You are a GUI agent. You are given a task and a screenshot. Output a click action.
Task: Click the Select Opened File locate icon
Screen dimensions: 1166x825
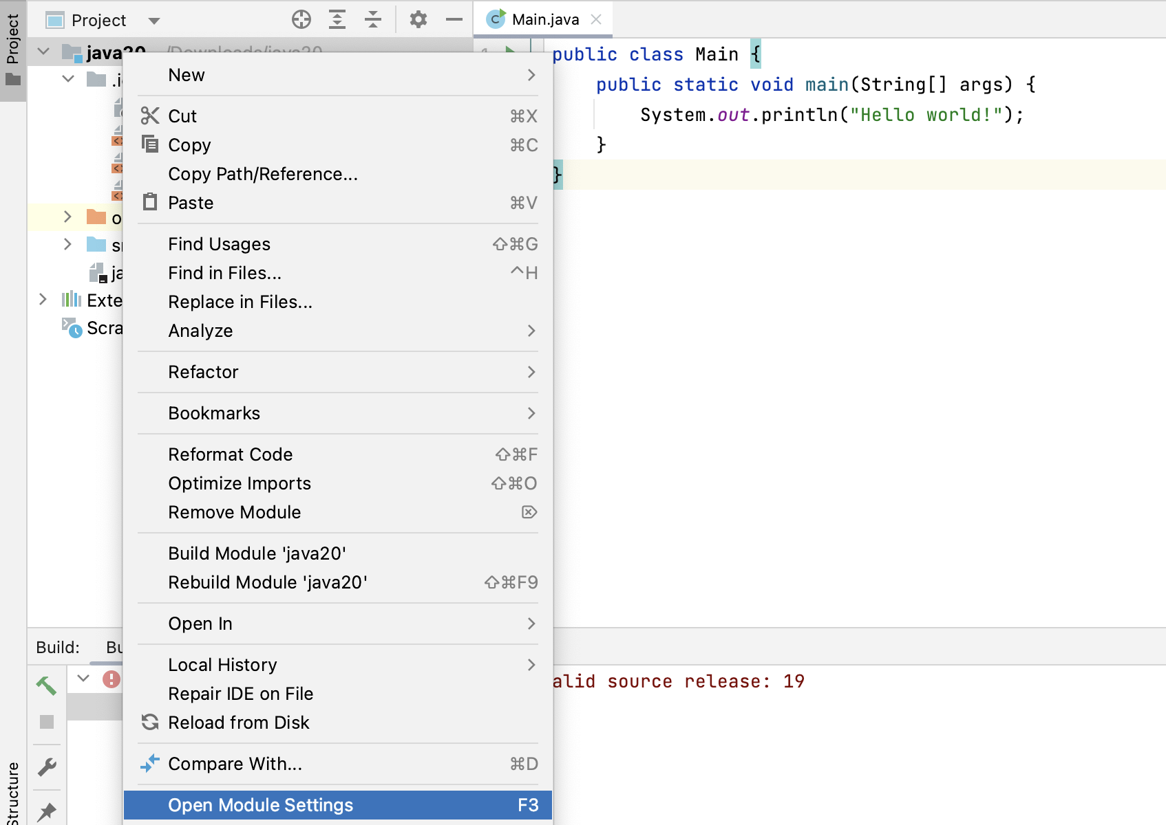[x=301, y=19]
